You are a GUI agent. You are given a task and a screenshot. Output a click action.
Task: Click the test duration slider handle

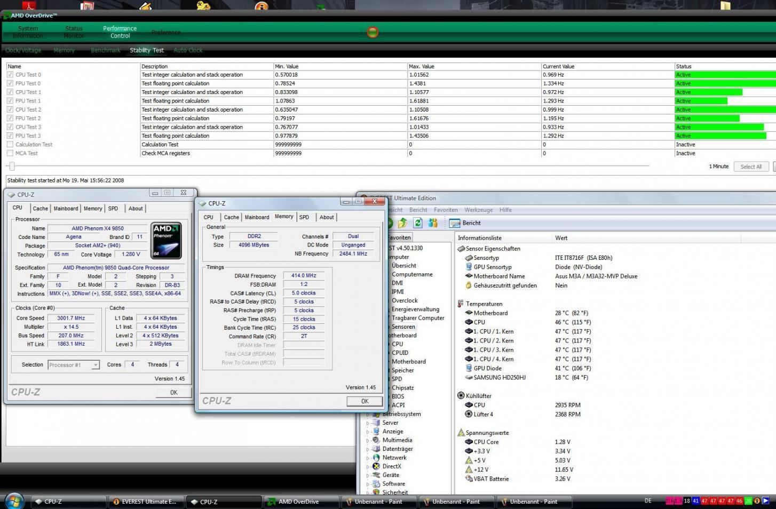click(12, 166)
